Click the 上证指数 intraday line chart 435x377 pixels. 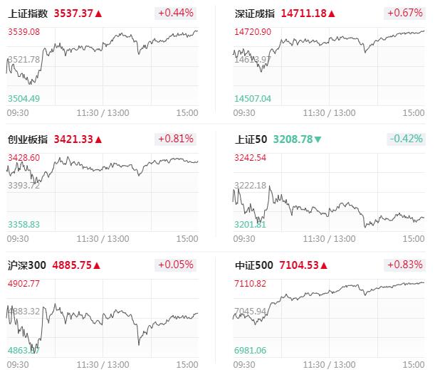(x=103, y=67)
